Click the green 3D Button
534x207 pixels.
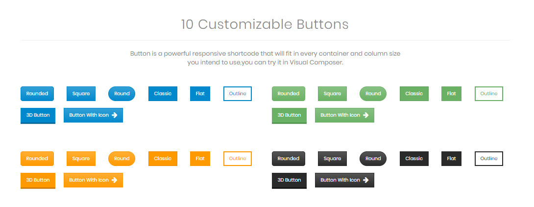[289, 116]
